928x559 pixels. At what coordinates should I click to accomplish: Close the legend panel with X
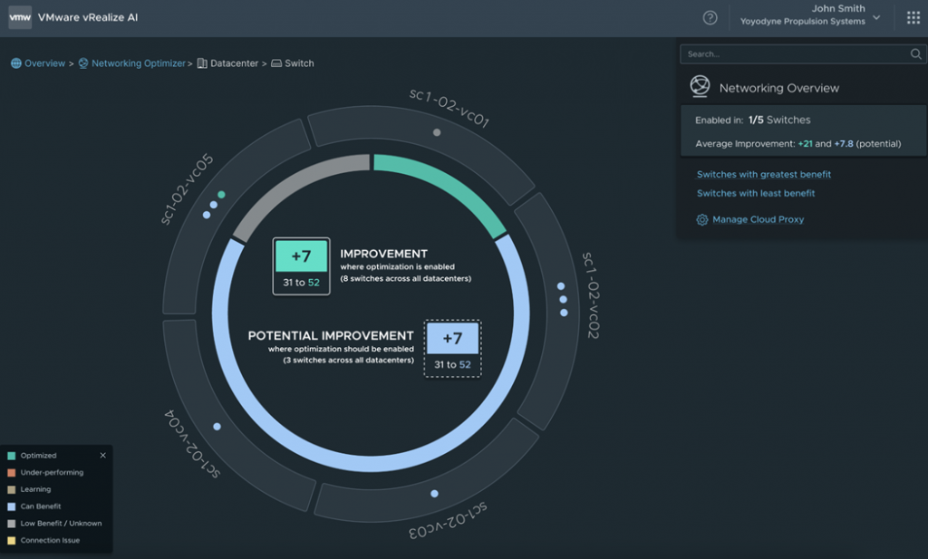[x=103, y=455]
